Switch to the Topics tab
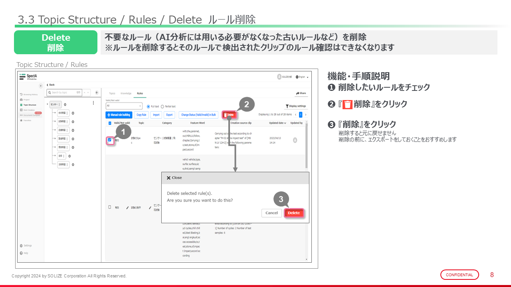 click(x=112, y=93)
